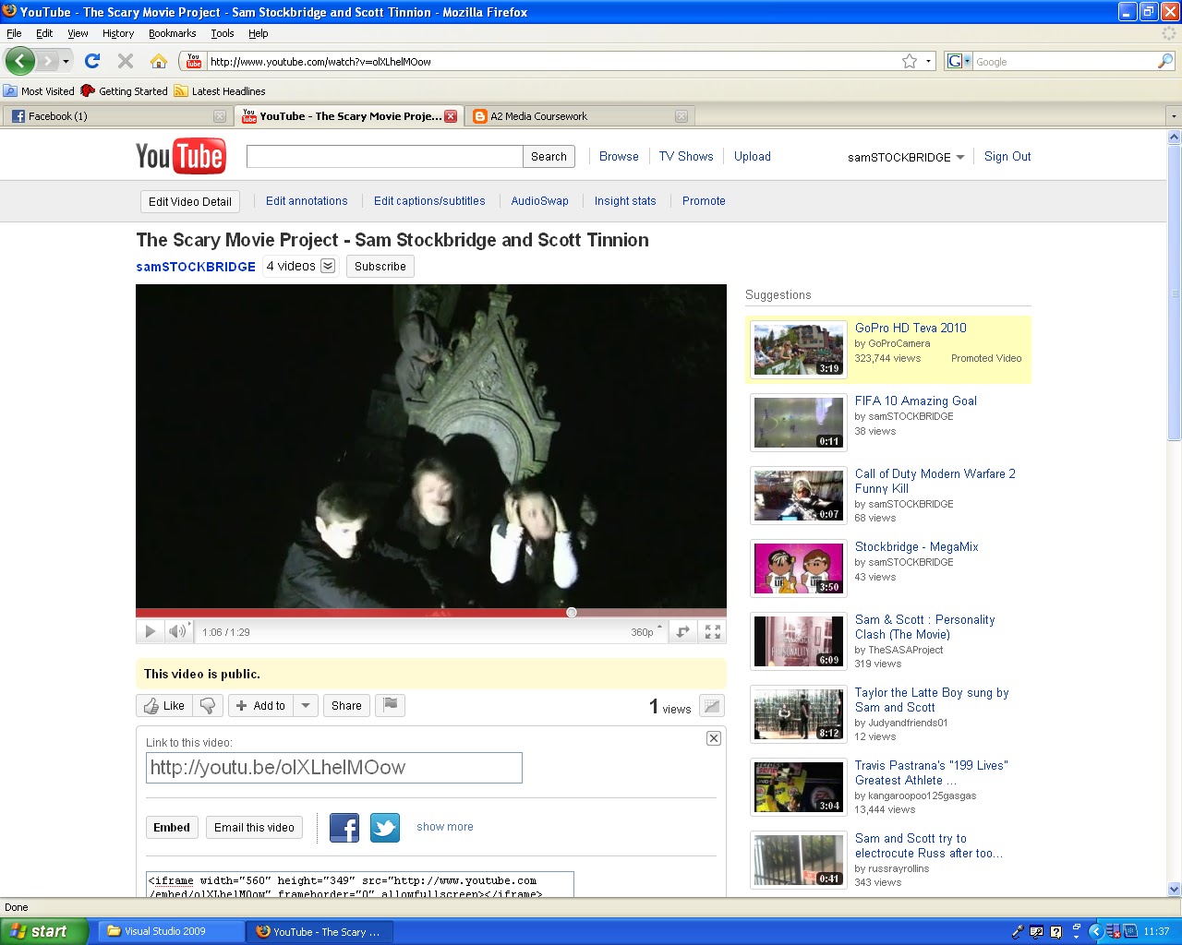Open the File menu
The image size is (1182, 945).
[x=14, y=33]
